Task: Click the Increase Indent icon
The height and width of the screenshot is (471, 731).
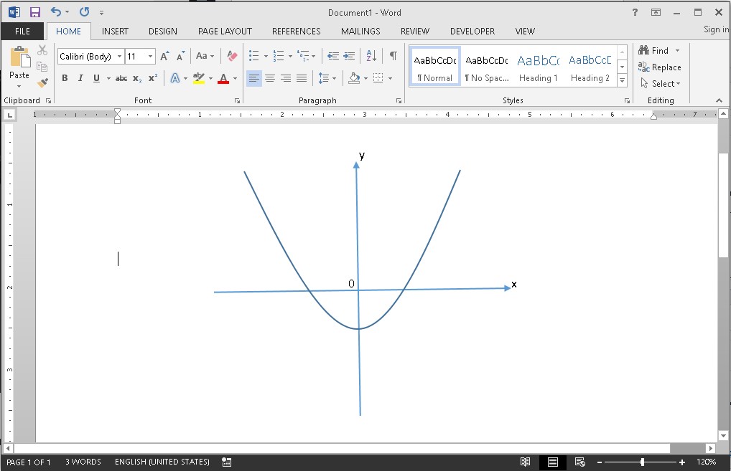Action: click(350, 56)
